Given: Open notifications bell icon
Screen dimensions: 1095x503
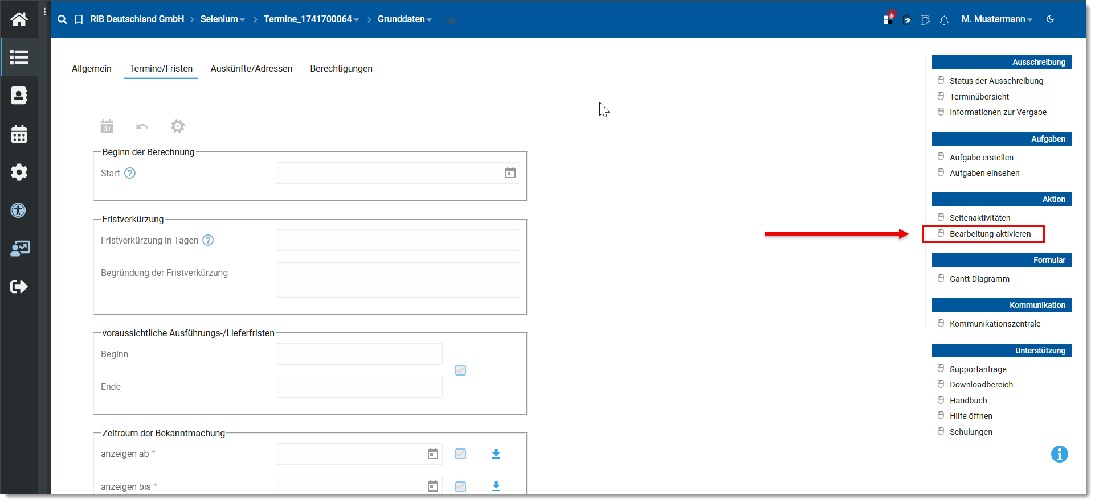Looking at the screenshot, I should 944,20.
